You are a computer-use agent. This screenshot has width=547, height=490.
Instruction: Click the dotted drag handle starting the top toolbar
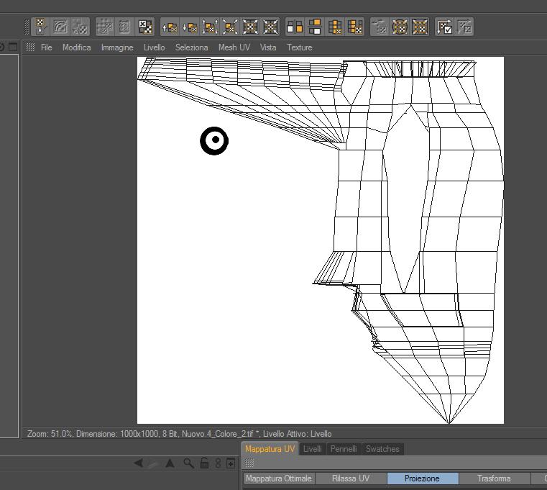tap(27, 27)
